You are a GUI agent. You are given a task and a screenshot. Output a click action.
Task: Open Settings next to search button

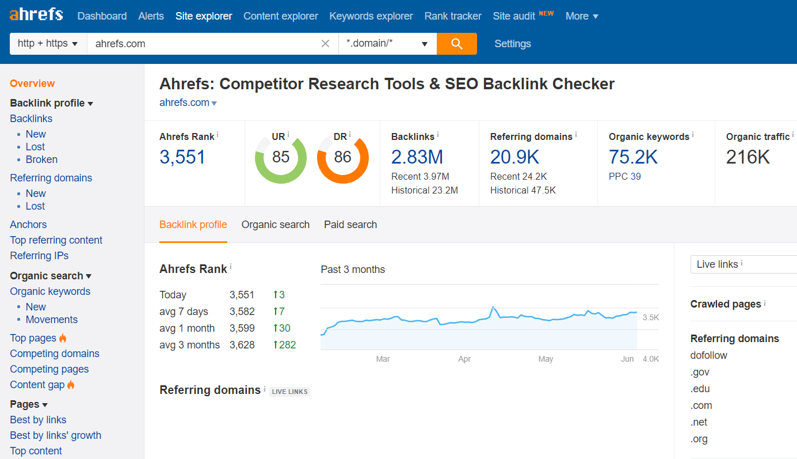pos(513,44)
